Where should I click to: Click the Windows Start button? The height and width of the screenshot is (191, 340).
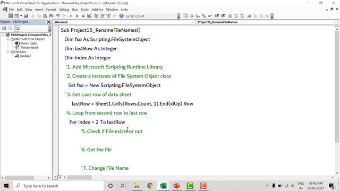pyautogui.click(x=6, y=186)
